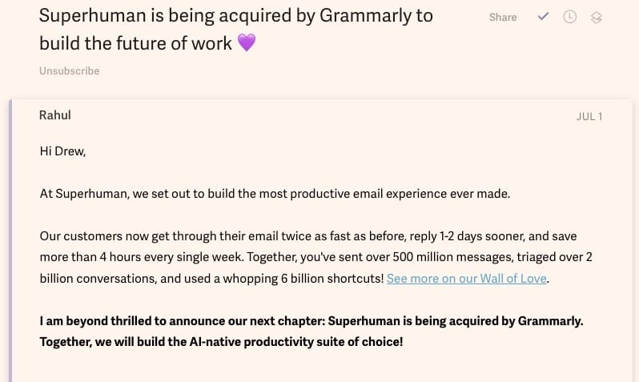Click the purple left border of message
Image resolution: width=639 pixels, height=382 pixels.
pos(10,240)
